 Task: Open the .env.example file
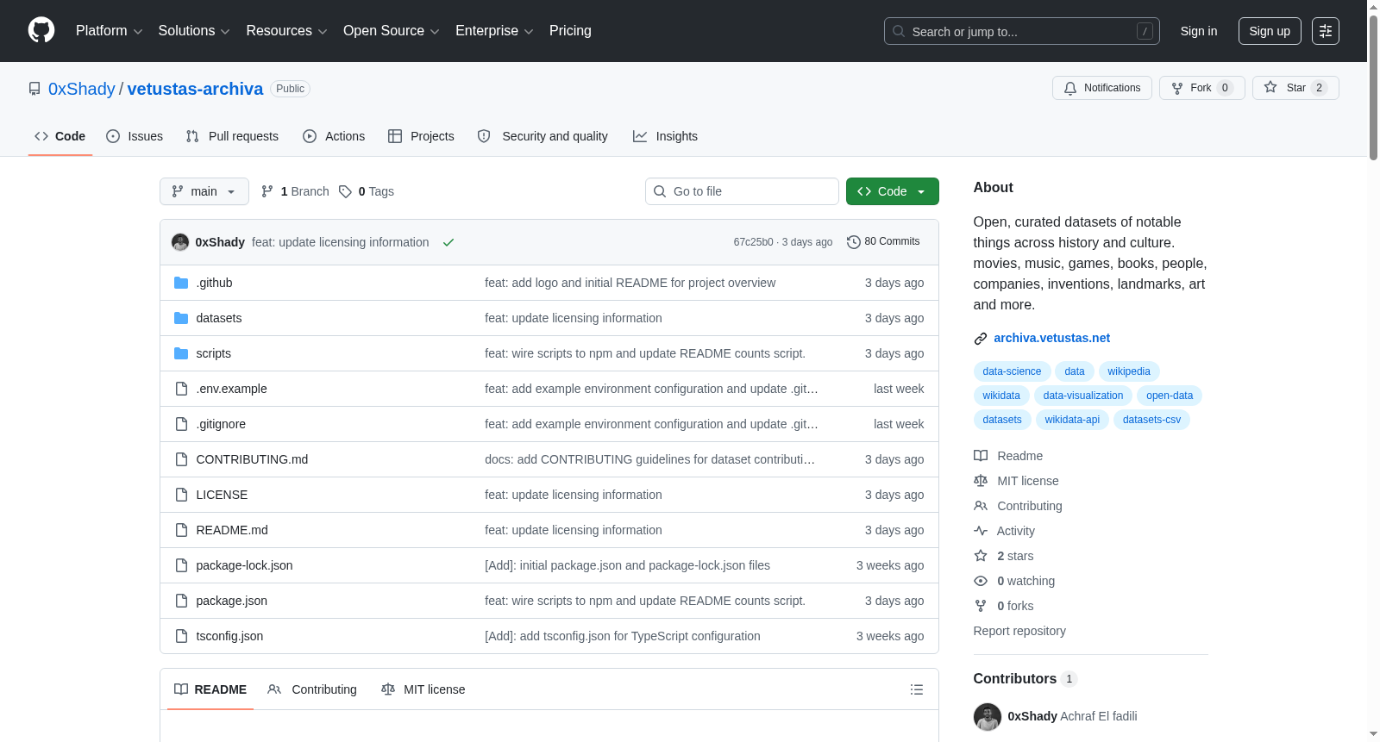[231, 389]
